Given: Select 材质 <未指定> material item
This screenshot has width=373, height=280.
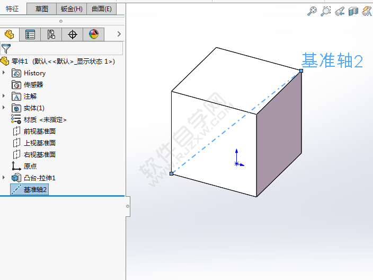Looking at the screenshot, I should pyautogui.click(x=45, y=120).
